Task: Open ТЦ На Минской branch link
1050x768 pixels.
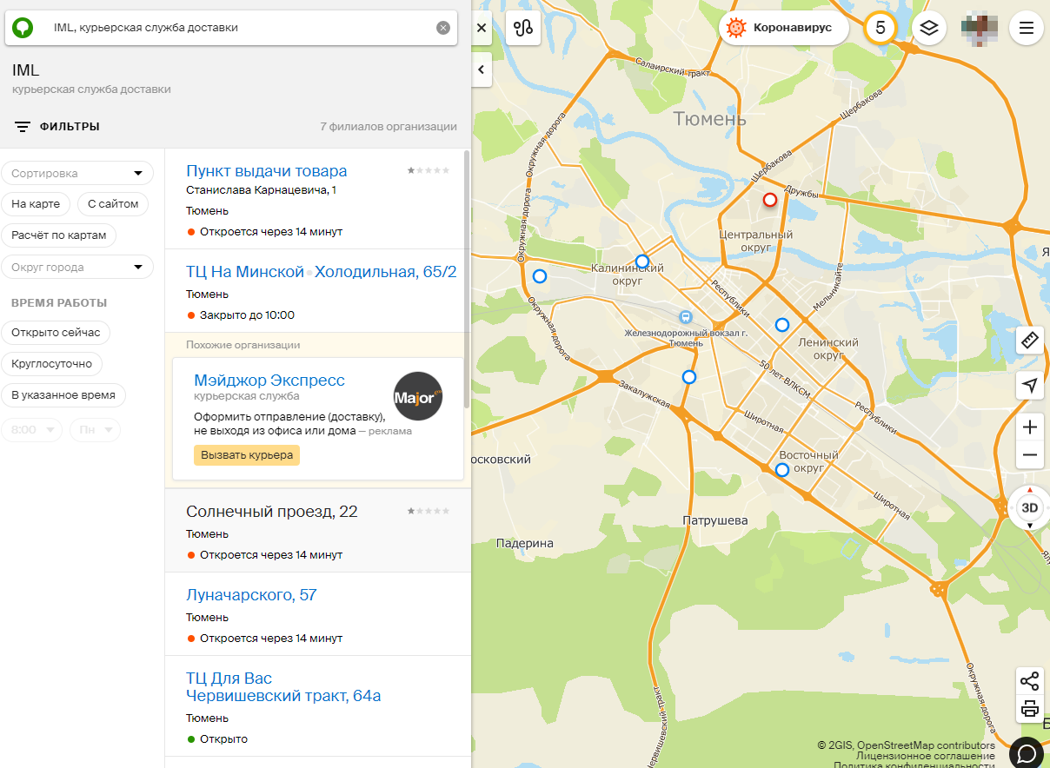Action: (x=245, y=272)
